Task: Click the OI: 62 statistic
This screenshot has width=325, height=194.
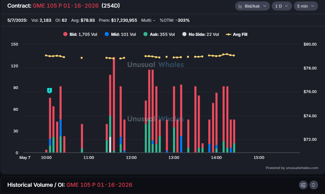Action: point(61,20)
